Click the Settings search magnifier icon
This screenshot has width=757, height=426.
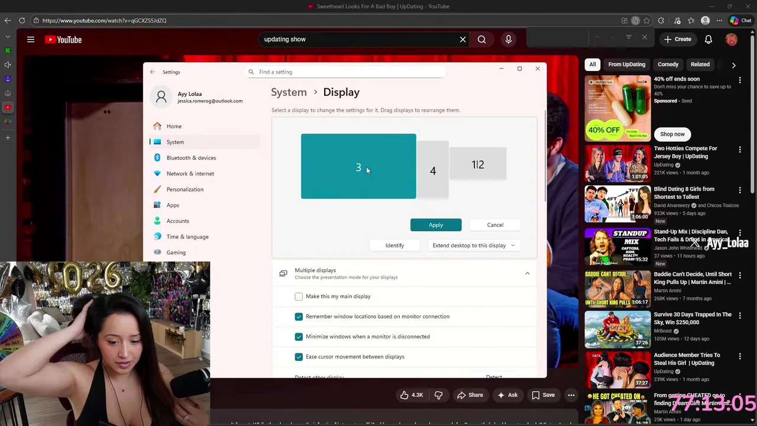(x=251, y=72)
